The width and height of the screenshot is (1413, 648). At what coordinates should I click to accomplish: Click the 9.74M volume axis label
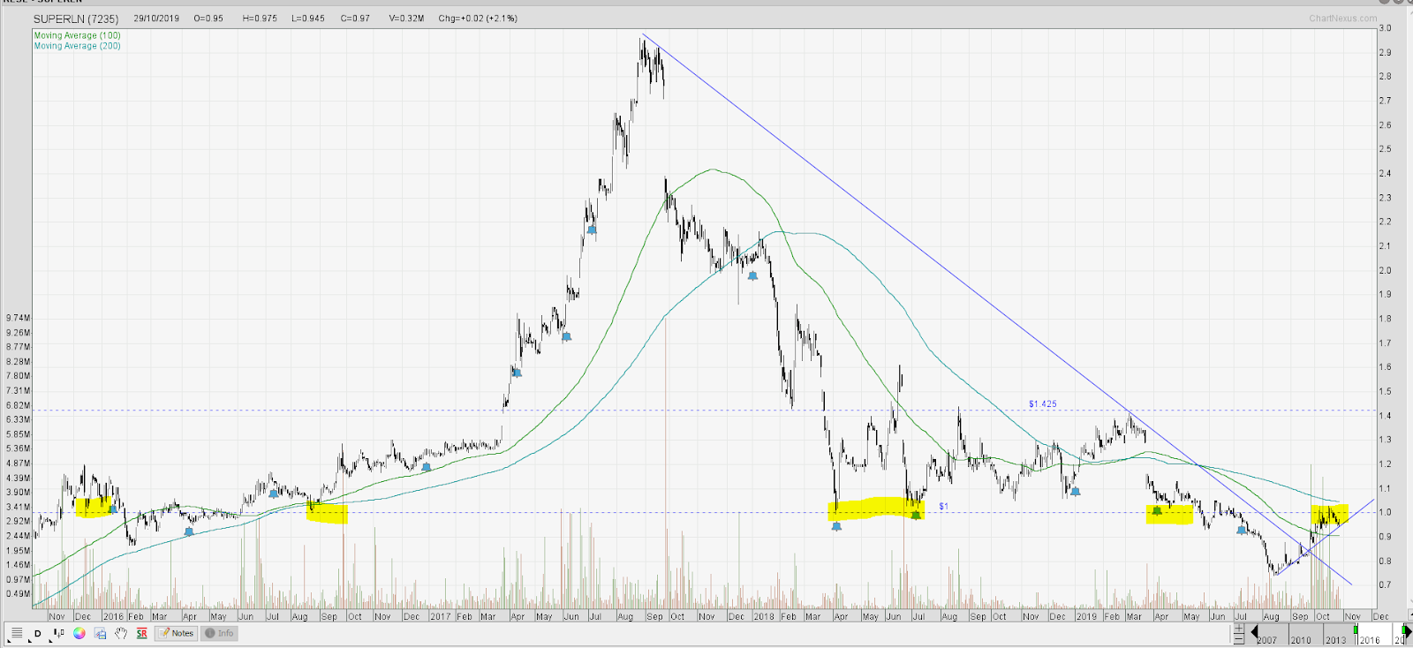18,318
